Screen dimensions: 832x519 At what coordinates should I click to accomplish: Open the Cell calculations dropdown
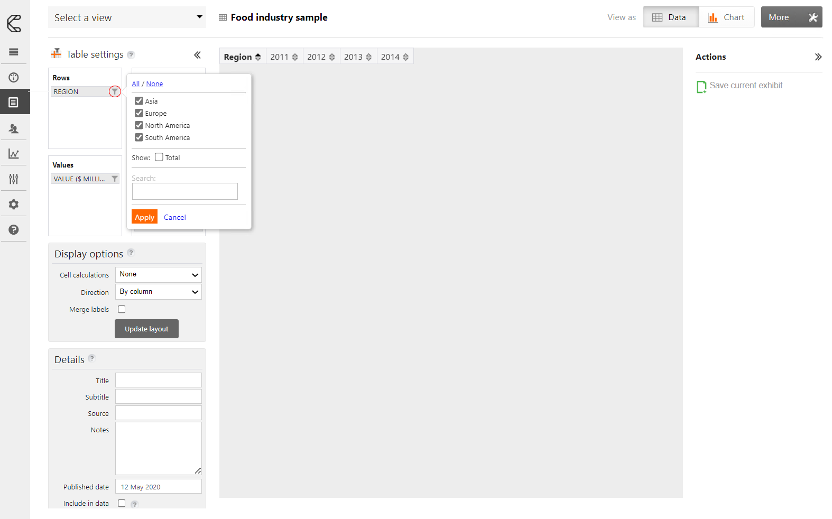point(158,275)
